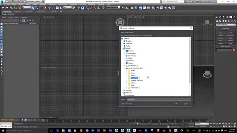Select the Geometry category icon
The image size is (237, 133).
coord(217,21)
